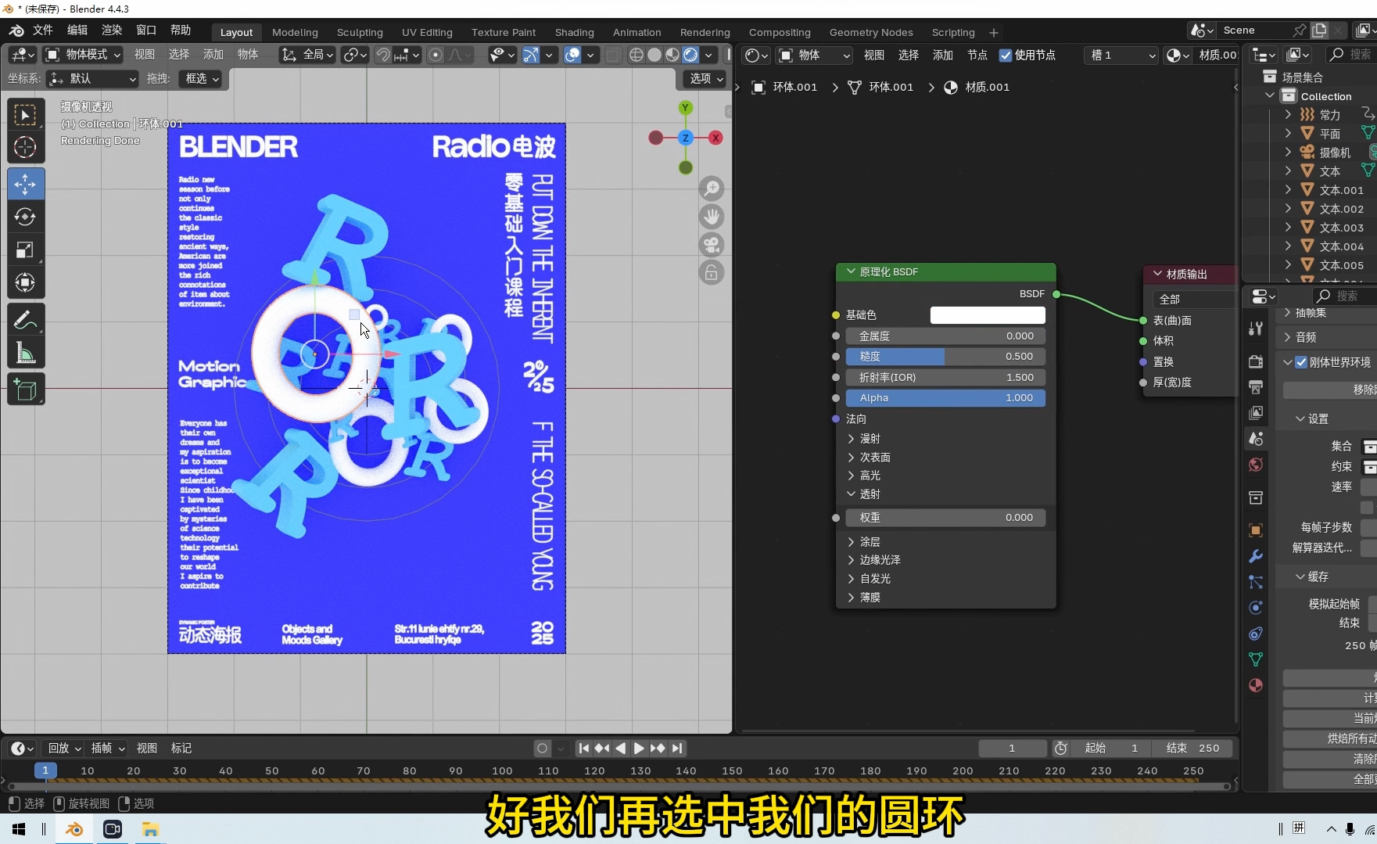This screenshot has height=844, width=1377.
Task: Open the Object Data properties tab icon
Action: [x=1256, y=659]
